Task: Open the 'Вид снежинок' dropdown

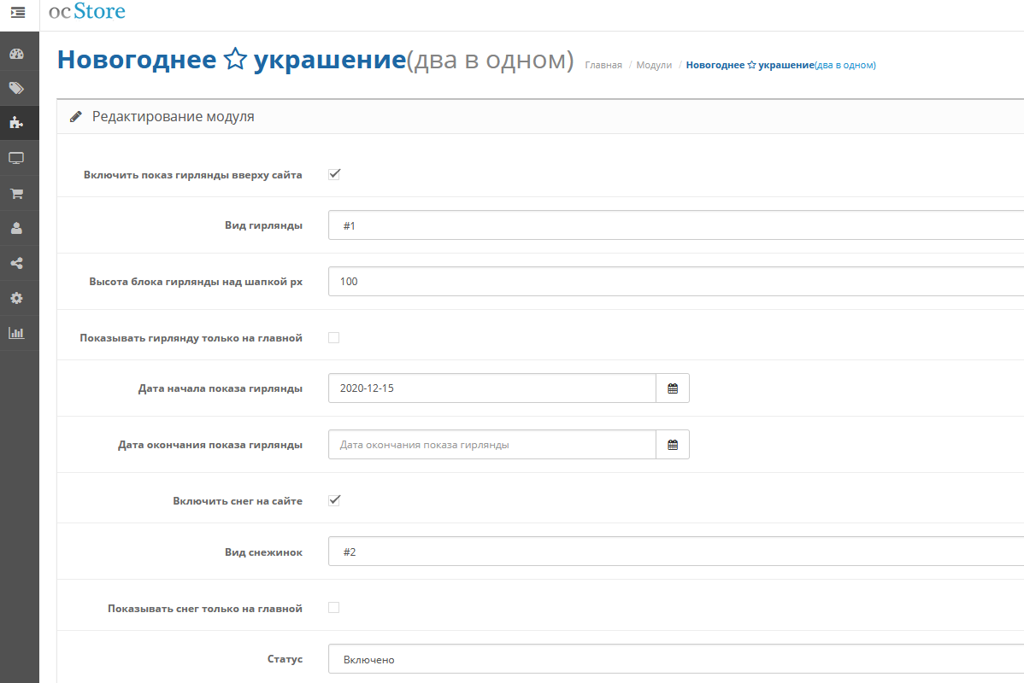Action: pos(676,552)
